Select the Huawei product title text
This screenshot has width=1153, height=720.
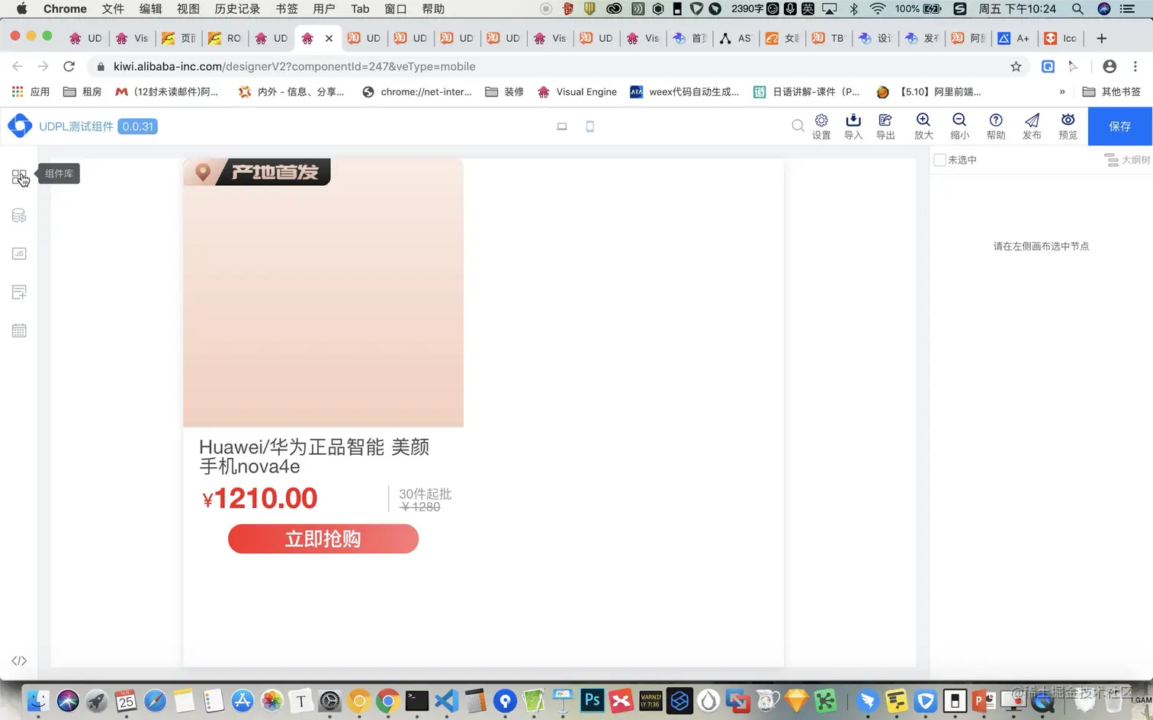[x=314, y=456]
